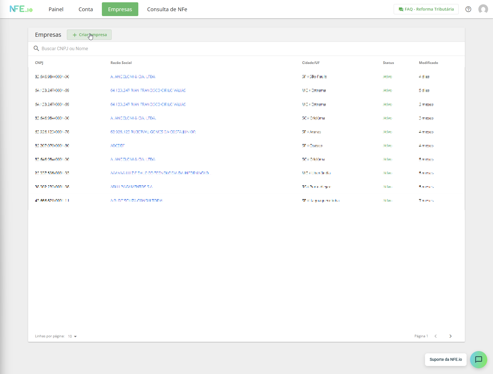Go to the next page arrow
Viewport: 493px width, 374px height.
(x=451, y=336)
